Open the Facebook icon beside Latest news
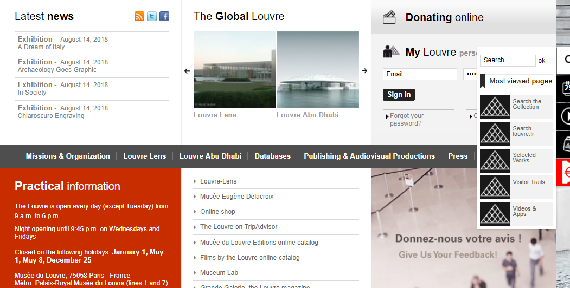The image size is (570, 288). click(x=164, y=16)
